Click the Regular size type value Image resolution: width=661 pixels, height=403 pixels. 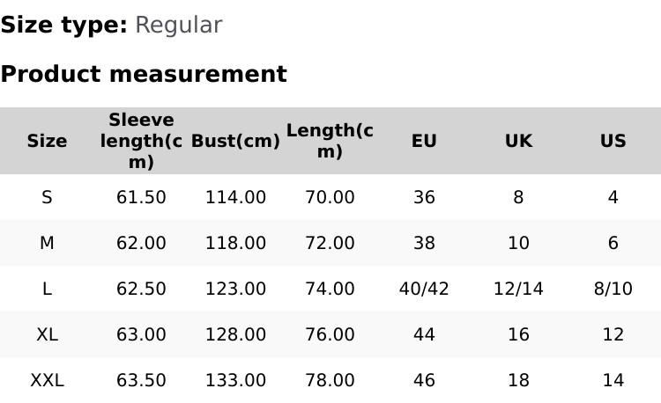pyautogui.click(x=178, y=25)
